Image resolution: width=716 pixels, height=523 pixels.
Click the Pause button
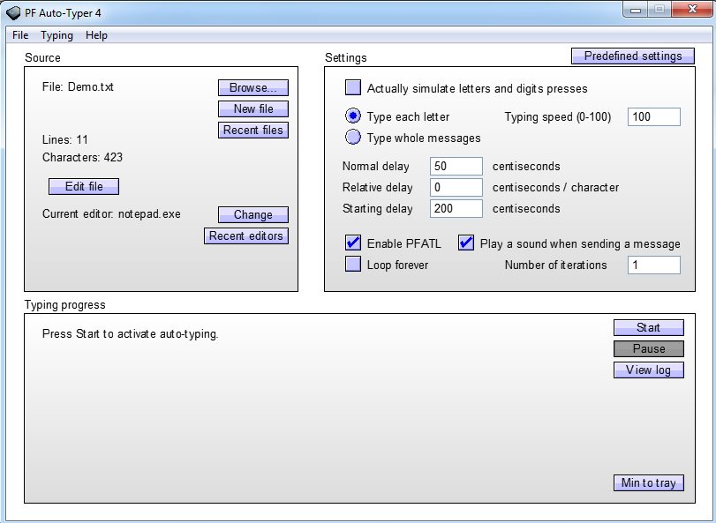[x=649, y=349]
